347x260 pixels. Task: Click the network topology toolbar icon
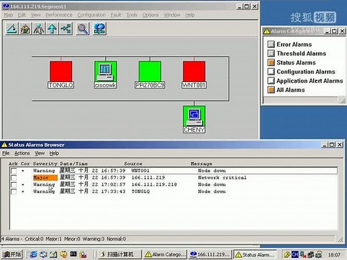[66, 29]
